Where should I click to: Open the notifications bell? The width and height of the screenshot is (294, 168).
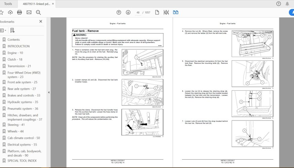click(x=288, y=4)
